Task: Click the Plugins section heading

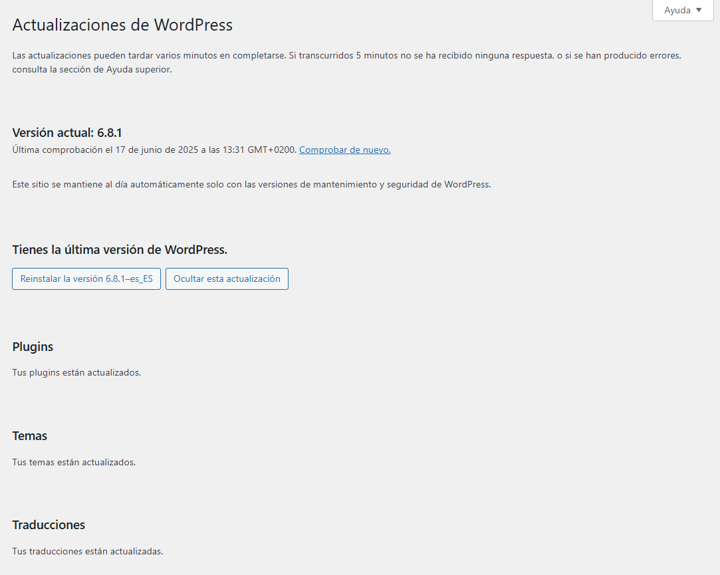Action: (x=33, y=347)
